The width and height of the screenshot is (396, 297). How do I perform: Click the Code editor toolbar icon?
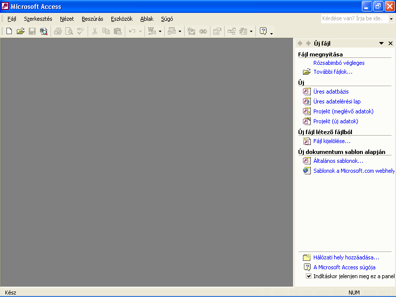click(191, 31)
